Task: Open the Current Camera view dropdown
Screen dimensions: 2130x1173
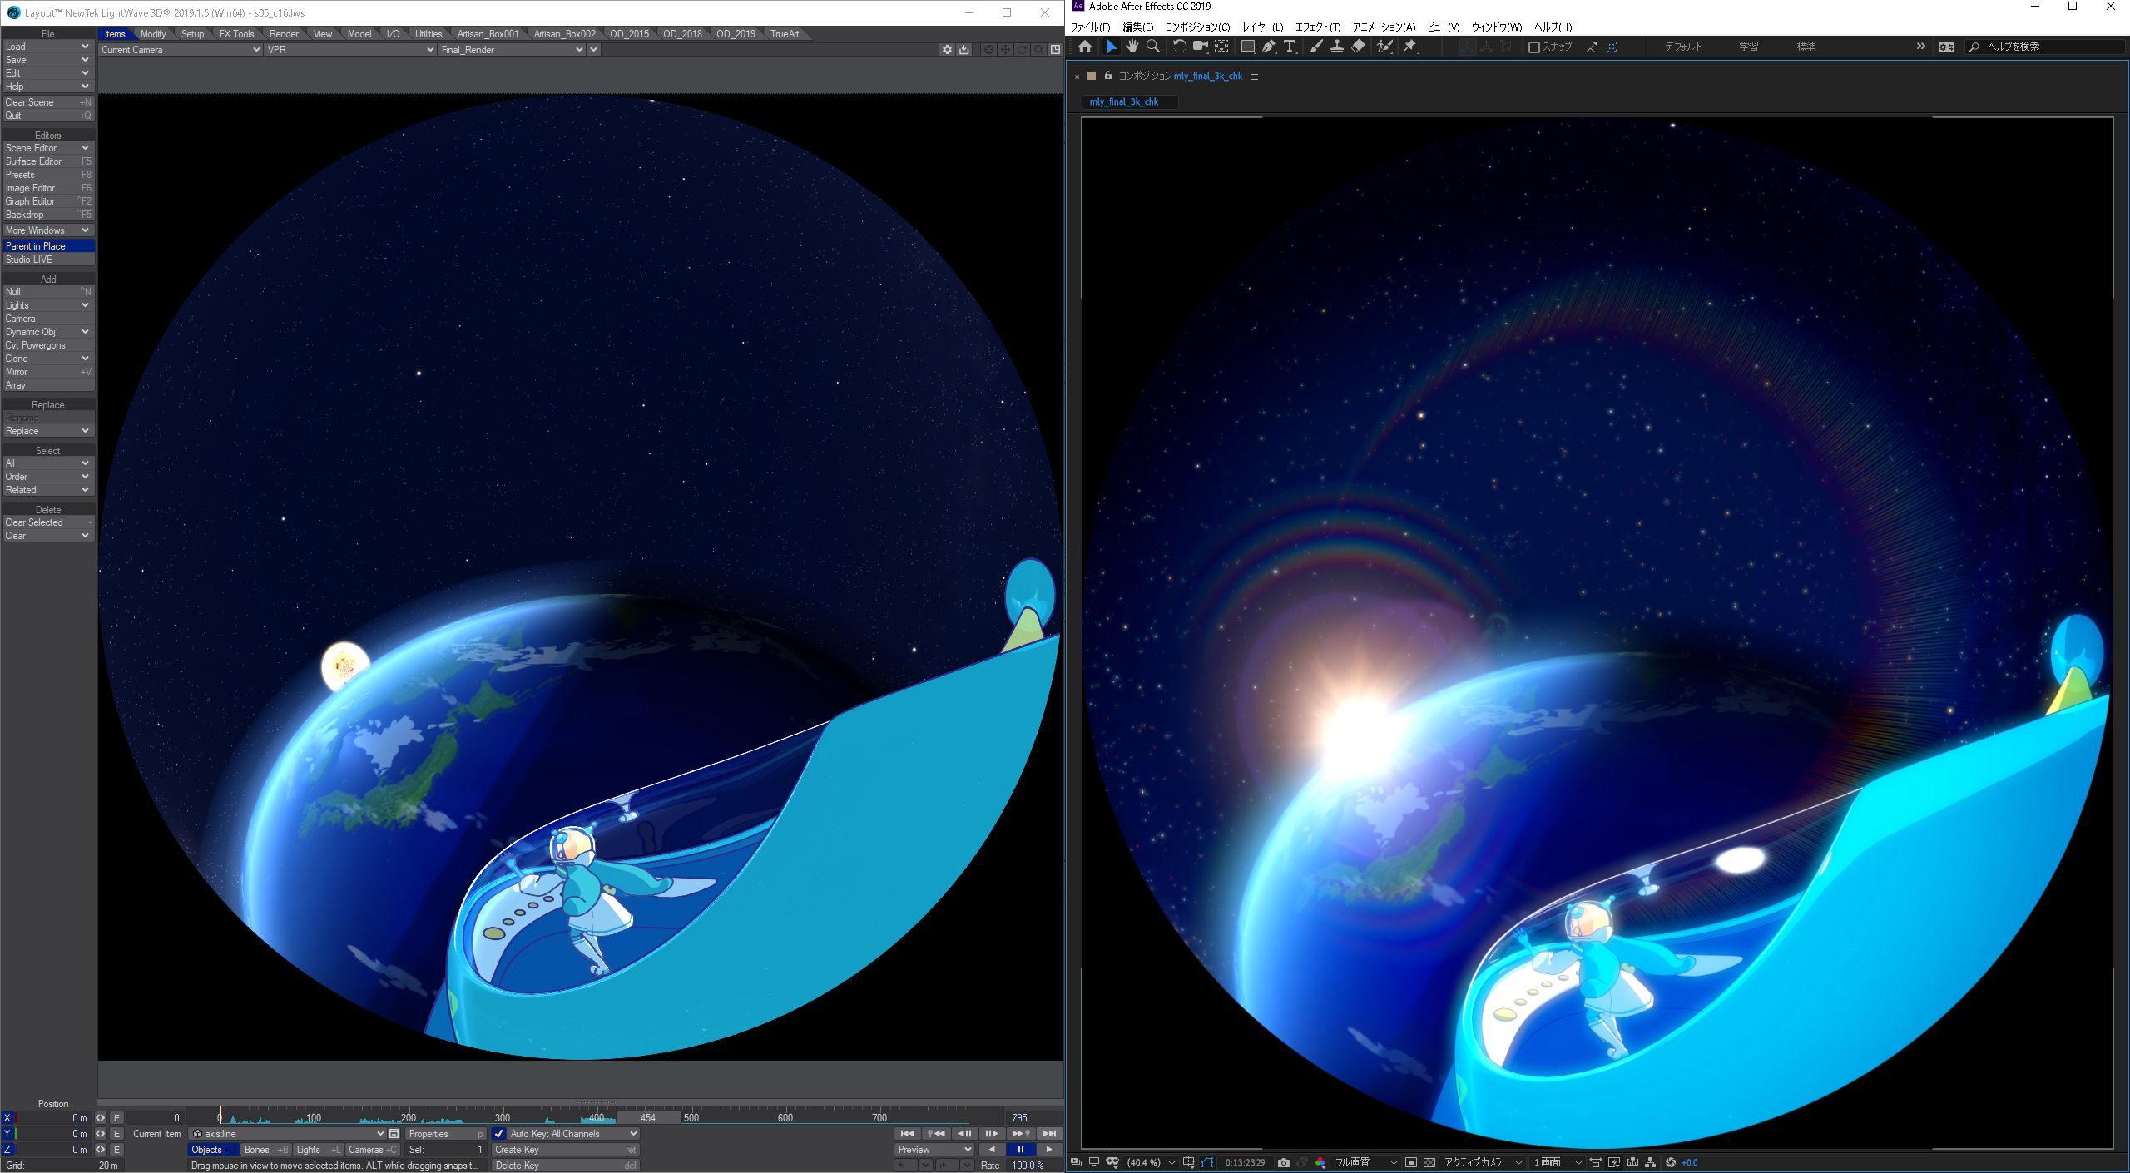Action: click(x=181, y=50)
